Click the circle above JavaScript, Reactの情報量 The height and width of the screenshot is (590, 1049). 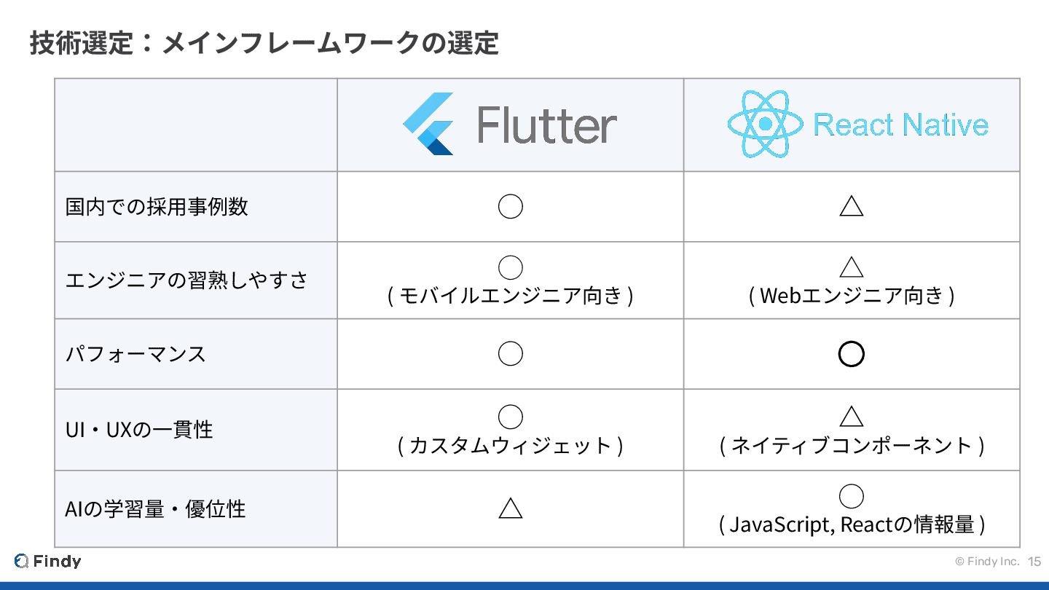(851, 496)
